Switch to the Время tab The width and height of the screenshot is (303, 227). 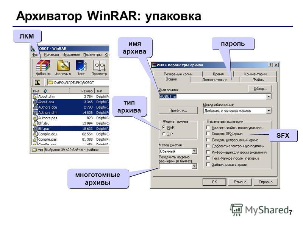[218, 74]
